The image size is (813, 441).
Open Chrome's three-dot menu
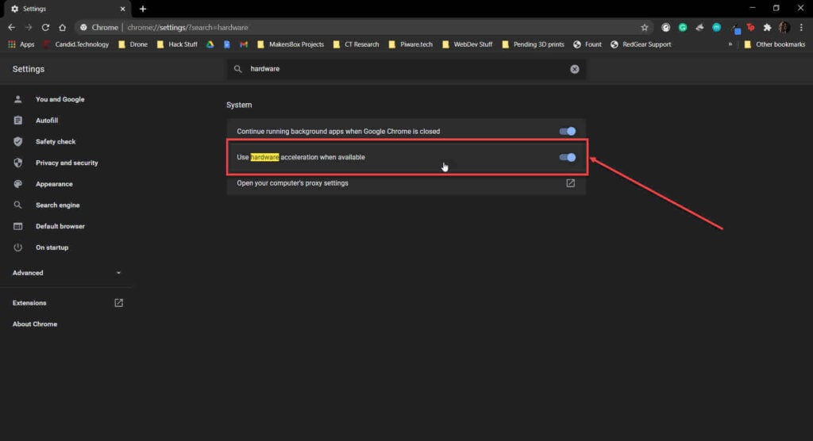point(801,28)
